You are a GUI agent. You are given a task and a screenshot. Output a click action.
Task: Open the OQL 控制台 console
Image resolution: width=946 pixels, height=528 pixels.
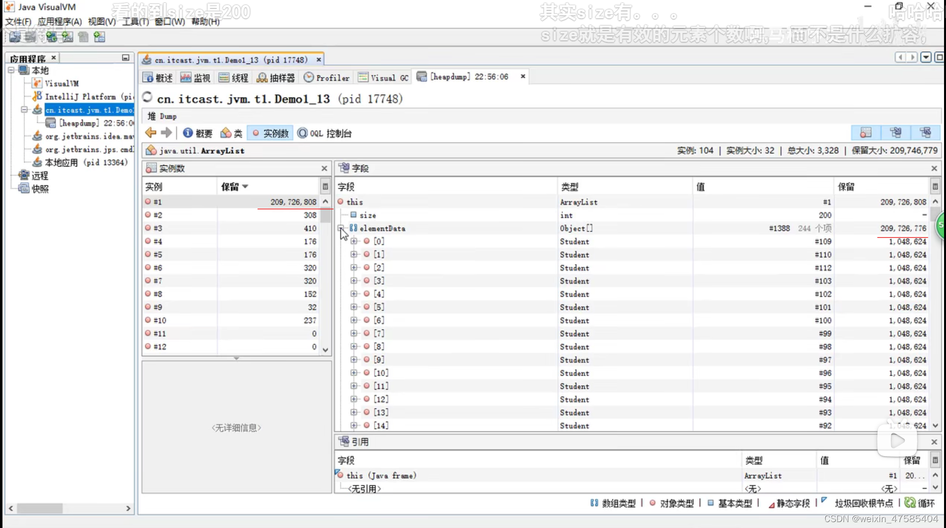(325, 133)
